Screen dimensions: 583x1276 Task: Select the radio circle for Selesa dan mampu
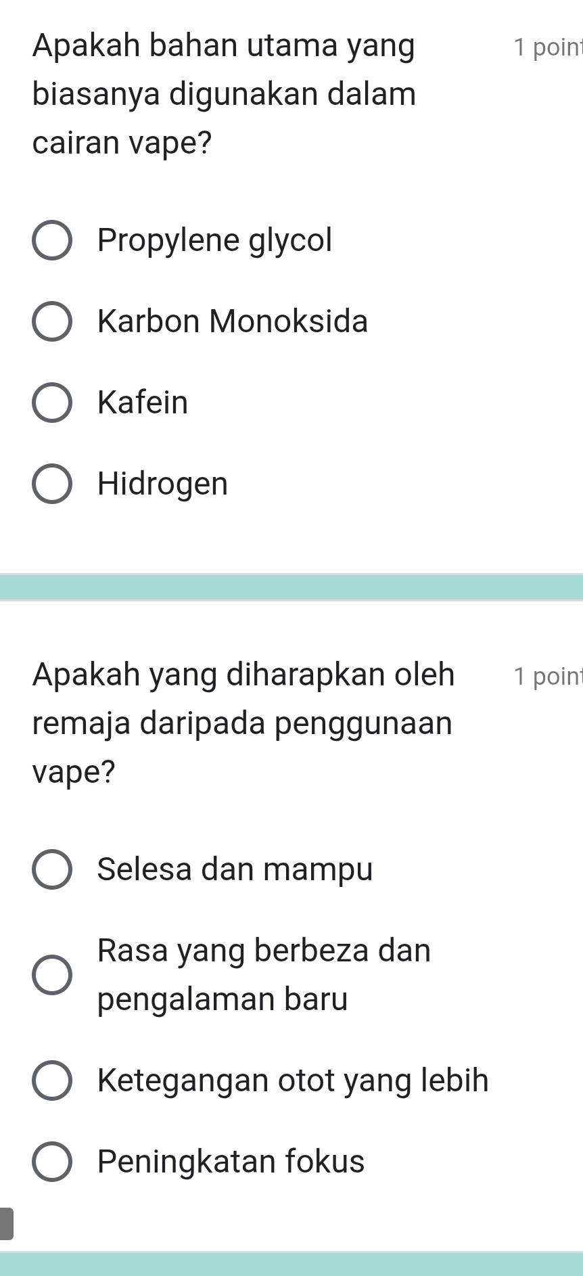click(52, 869)
